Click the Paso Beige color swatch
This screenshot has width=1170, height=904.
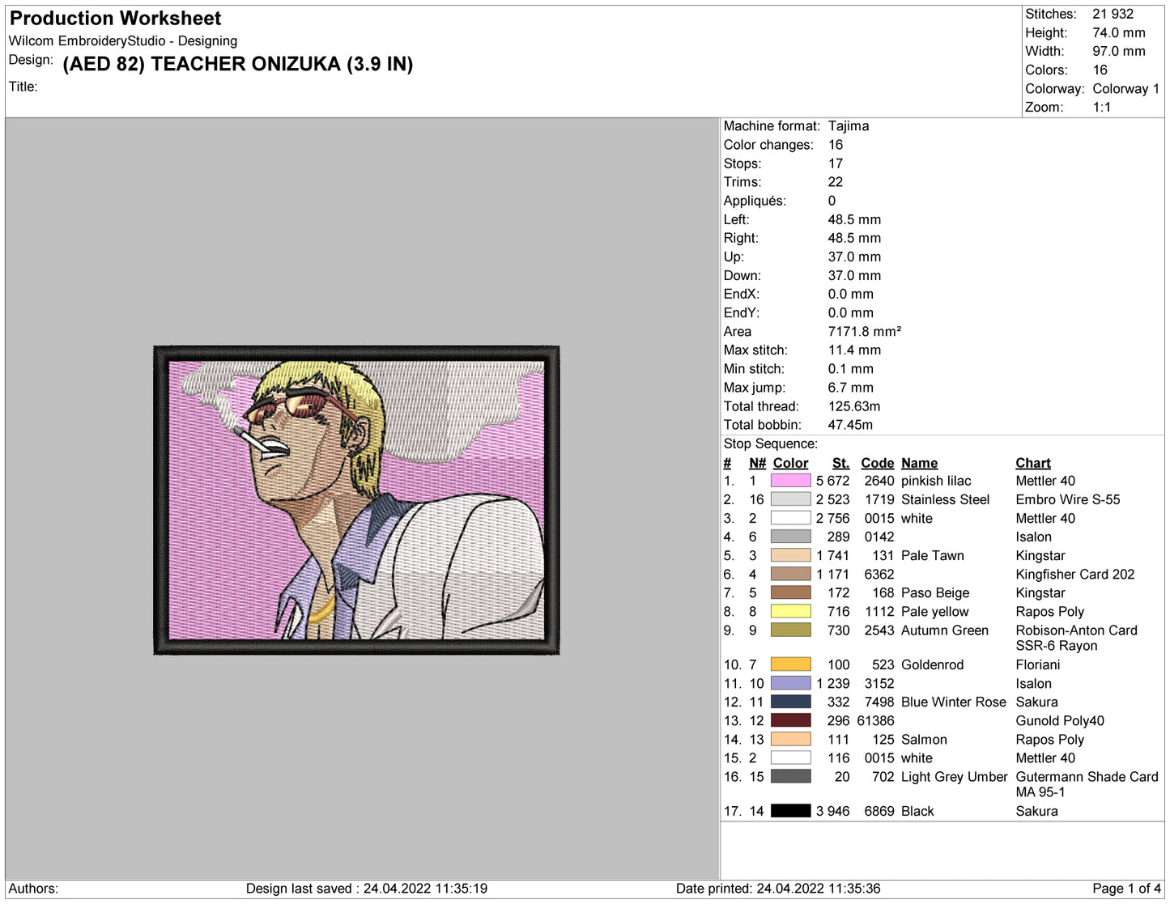click(790, 593)
